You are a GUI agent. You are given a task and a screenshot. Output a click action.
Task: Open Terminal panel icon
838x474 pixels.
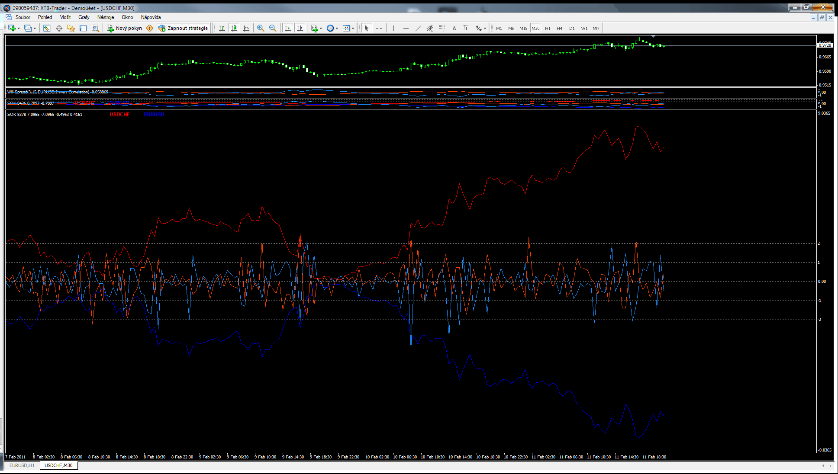point(83,28)
